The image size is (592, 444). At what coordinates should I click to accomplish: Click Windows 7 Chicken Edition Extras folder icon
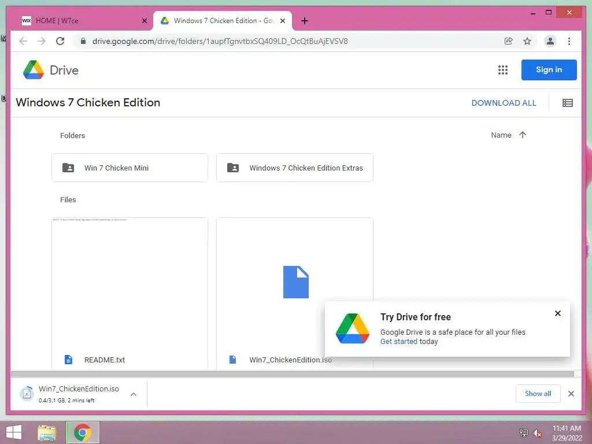233,168
